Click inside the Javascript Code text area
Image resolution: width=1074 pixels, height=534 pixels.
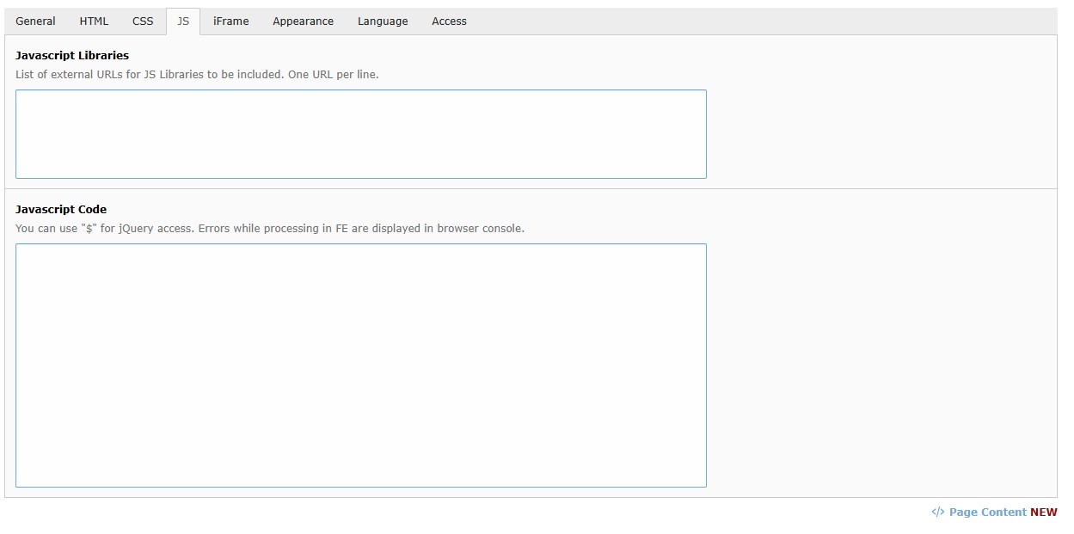(360, 365)
